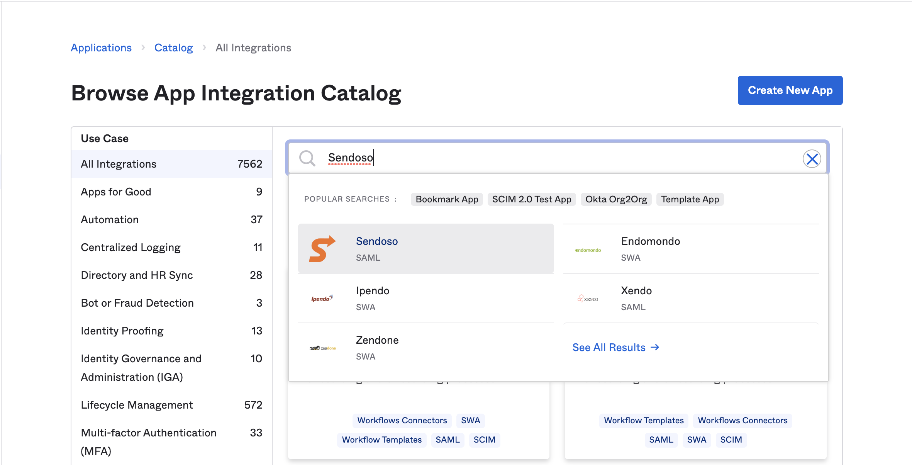Choose Bookmark App popular search
The width and height of the screenshot is (912, 465).
(x=447, y=199)
